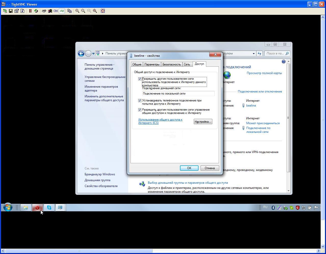
Task: Click Отмена button in dialog
Action: (210, 168)
